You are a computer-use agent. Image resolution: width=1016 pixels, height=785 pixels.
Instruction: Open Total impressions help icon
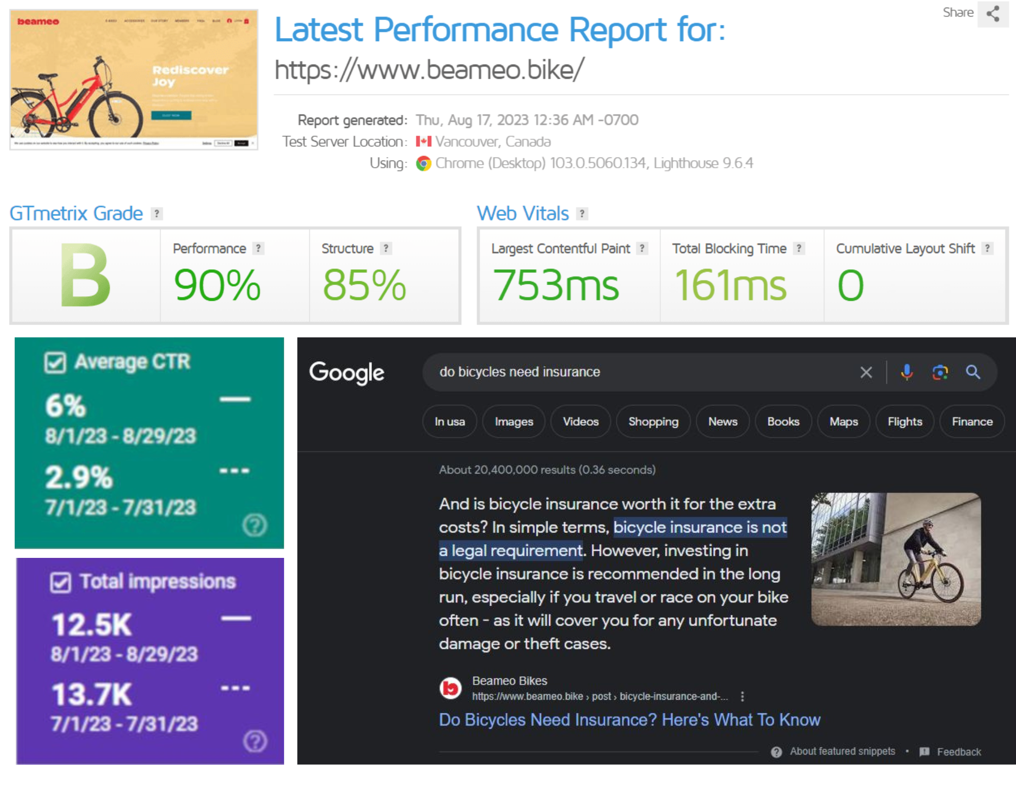[255, 741]
